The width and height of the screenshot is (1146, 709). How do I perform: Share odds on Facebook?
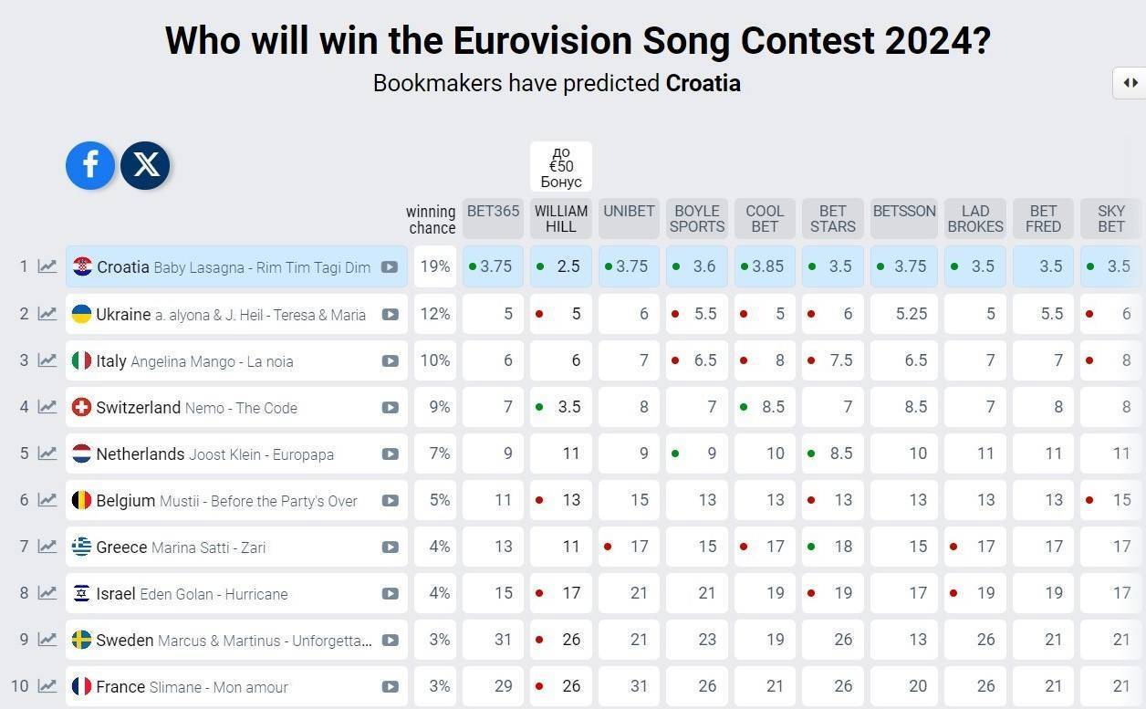pos(90,165)
